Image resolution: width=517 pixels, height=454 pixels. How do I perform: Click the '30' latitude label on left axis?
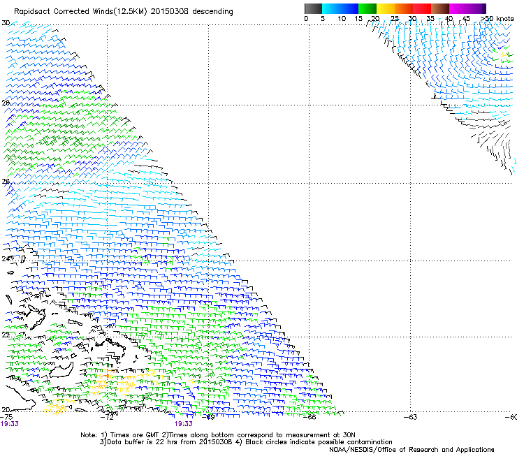coord(6,23)
